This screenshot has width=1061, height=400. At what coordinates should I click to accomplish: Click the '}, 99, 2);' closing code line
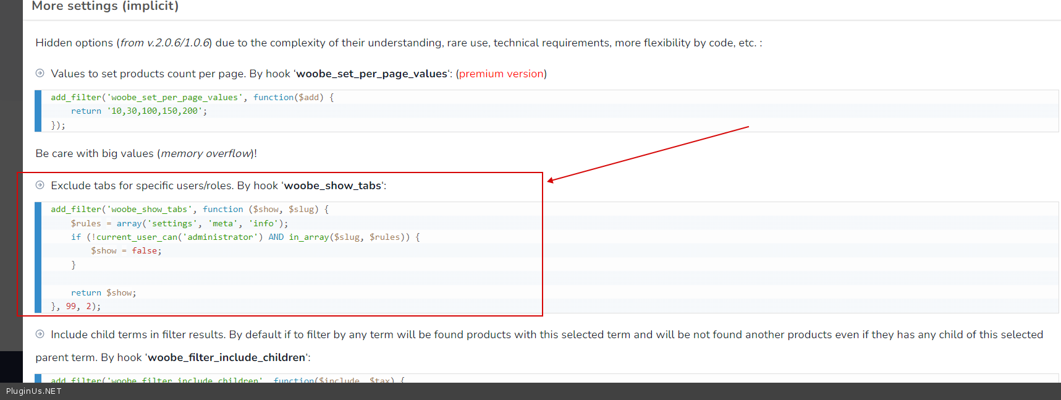click(75, 307)
